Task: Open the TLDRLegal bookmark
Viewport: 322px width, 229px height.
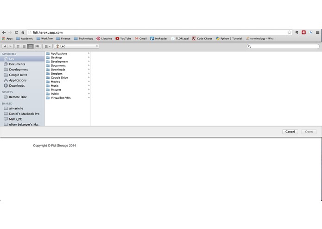Action: [x=180, y=38]
